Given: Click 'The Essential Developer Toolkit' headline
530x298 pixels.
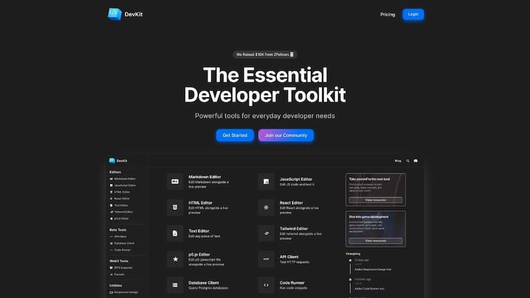Looking at the screenshot, I should (x=265, y=85).
